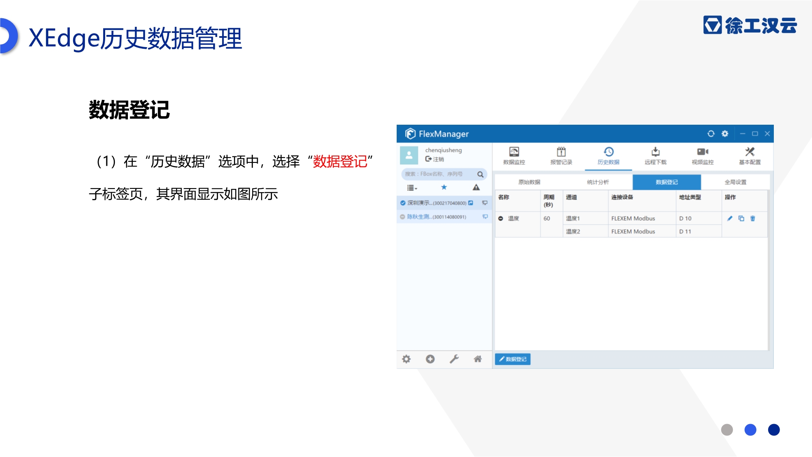Viewport: 812px width, 457px height.
Task: Click the monitor icon beside 陈秋生测 device
Action: click(x=485, y=217)
